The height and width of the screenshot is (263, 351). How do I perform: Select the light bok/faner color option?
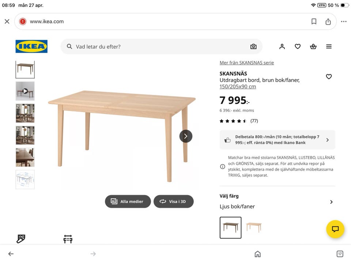click(254, 227)
